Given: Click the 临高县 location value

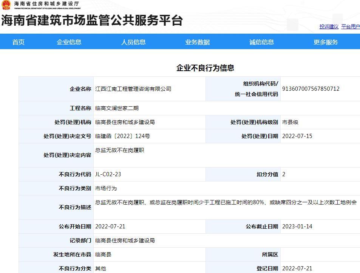Looking at the screenshot, I should (x=104, y=254).
